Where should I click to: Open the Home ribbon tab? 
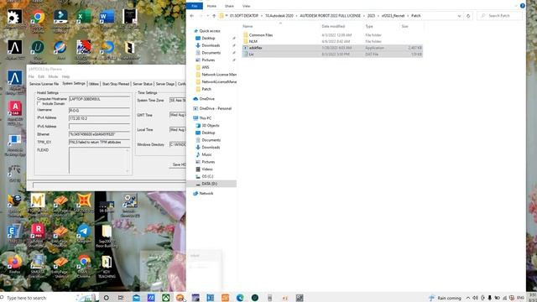211,6
